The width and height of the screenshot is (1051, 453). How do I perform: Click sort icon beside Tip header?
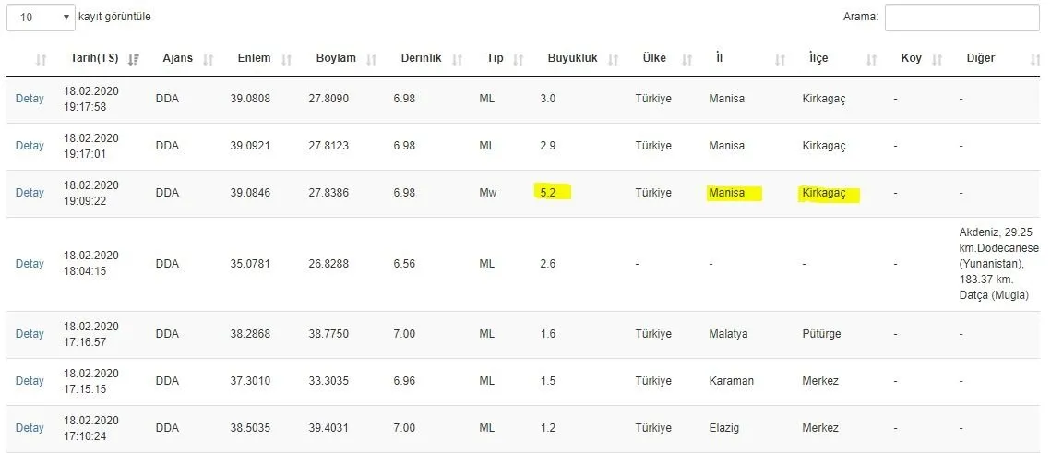click(x=518, y=60)
